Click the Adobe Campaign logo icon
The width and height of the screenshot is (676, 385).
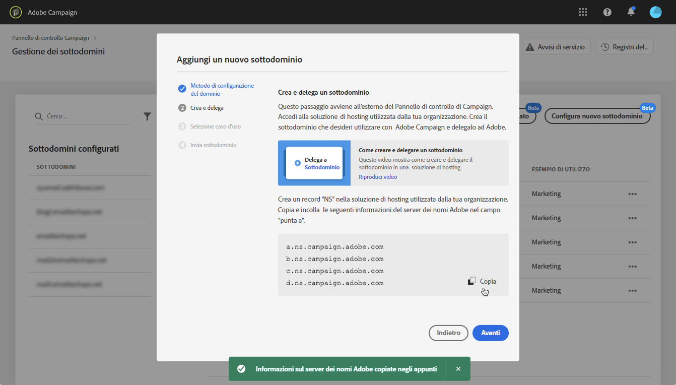[16, 12]
